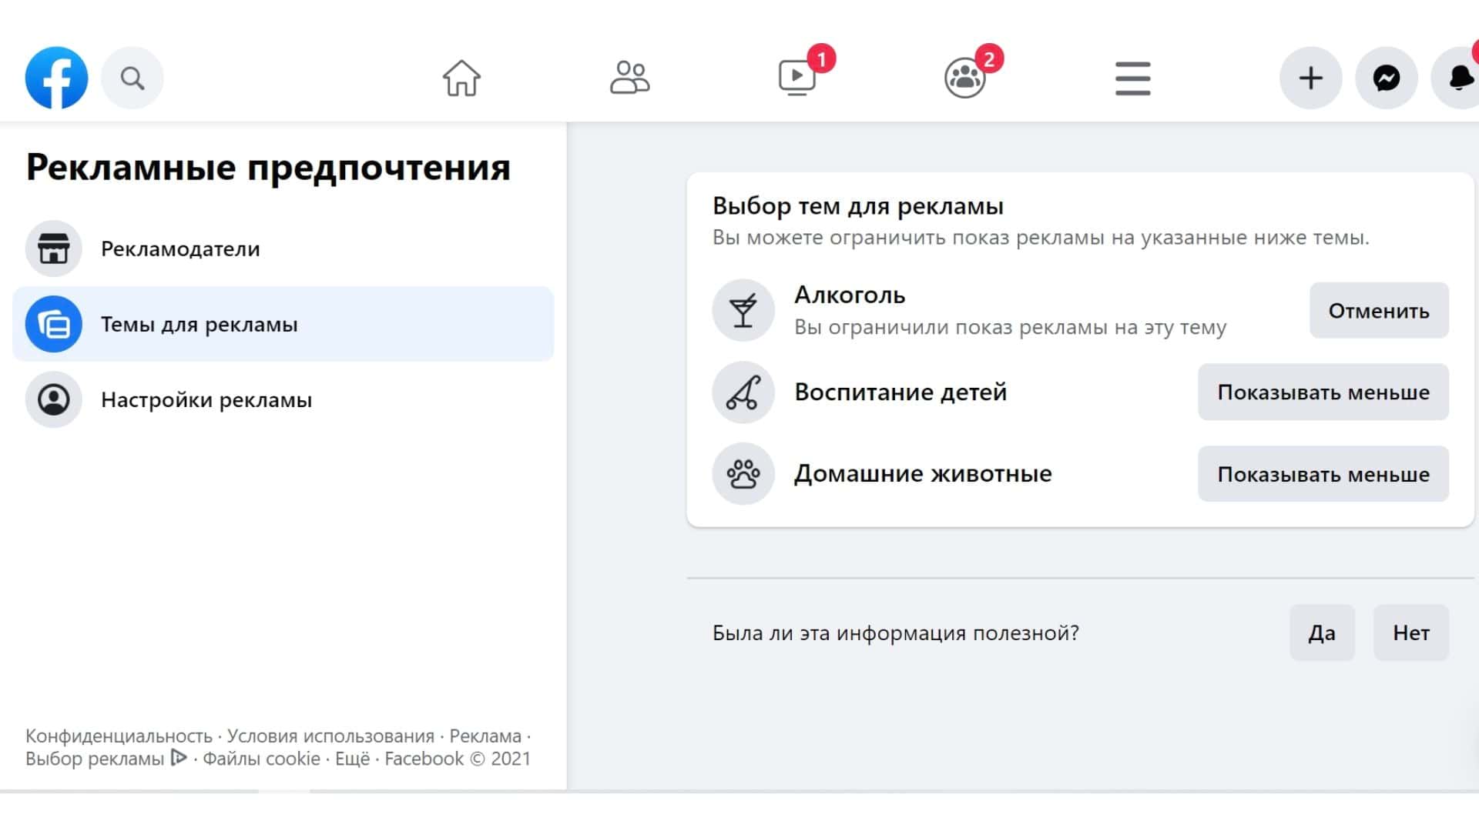Image resolution: width=1479 pixels, height=831 pixels.
Task: Click Отменить button for Алкоголь
Action: (x=1378, y=311)
